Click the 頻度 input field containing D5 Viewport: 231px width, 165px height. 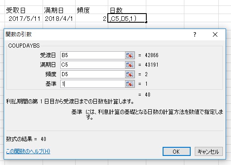(x=93, y=74)
